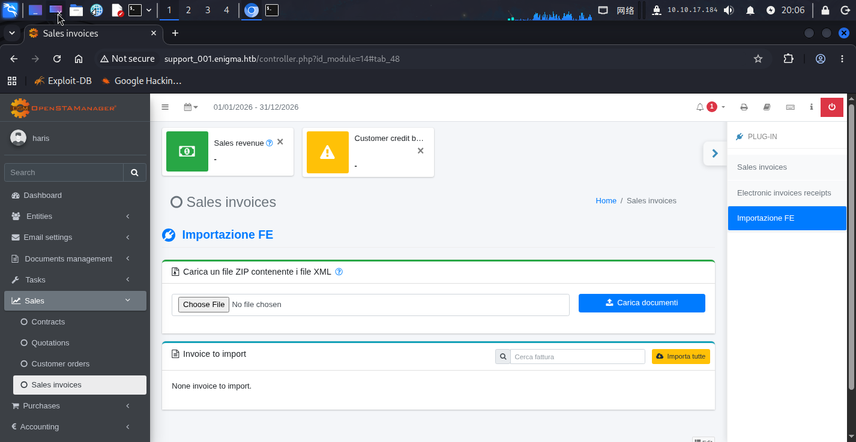Click the Cerca fattura search field
This screenshot has height=442, width=856.
point(577,356)
